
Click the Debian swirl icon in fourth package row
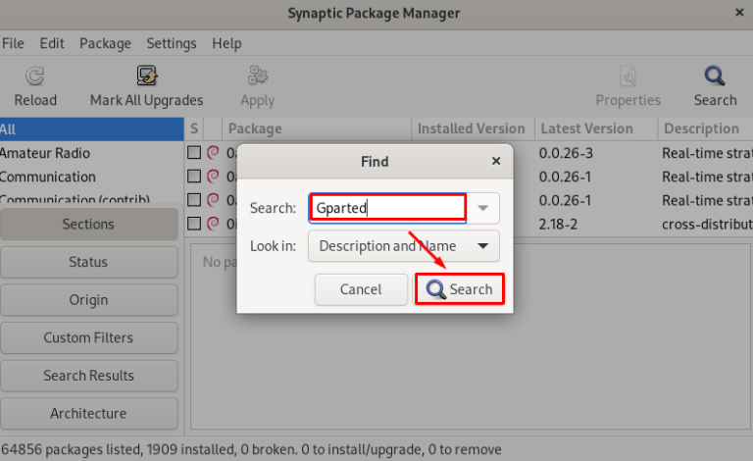tap(212, 224)
